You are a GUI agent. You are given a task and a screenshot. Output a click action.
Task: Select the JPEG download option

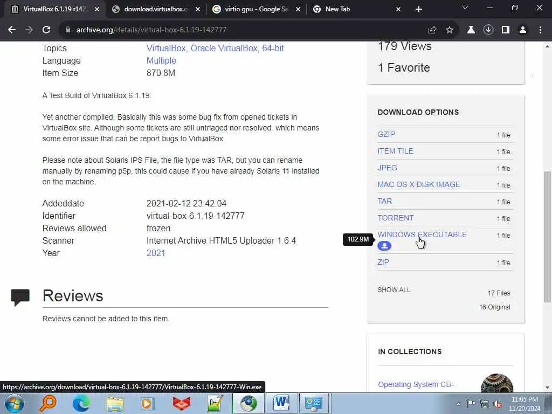pos(387,168)
